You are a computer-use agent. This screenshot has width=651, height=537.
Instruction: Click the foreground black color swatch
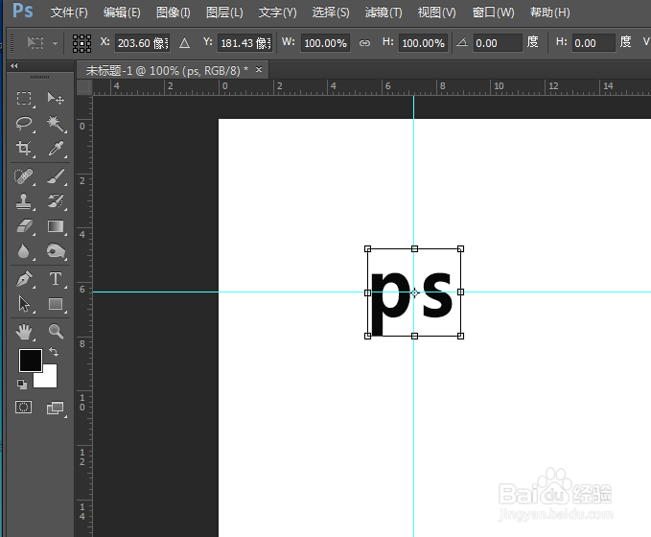(x=31, y=360)
